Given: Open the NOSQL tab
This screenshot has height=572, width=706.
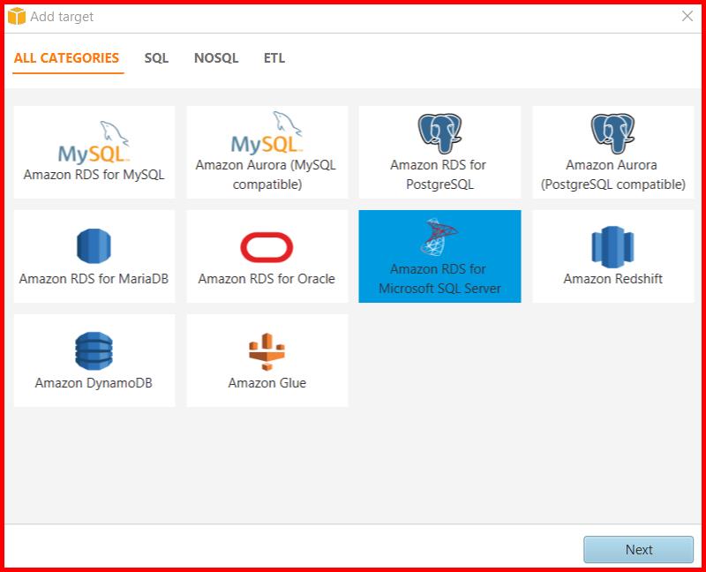Looking at the screenshot, I should coord(215,57).
